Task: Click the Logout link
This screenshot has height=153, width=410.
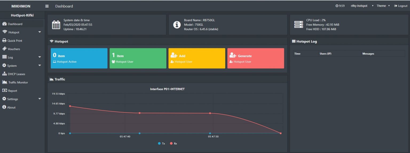Action: (x=401, y=6)
